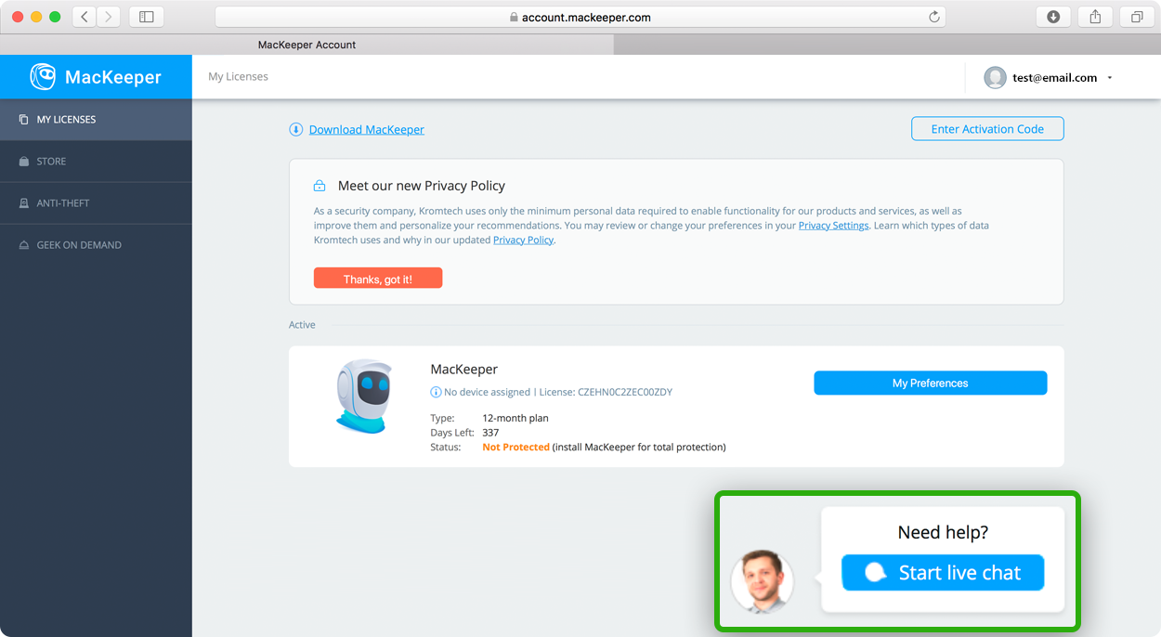Viewport: 1161px width, 637px height.
Task: Select the MacKeeper Account tab
Action: click(307, 45)
